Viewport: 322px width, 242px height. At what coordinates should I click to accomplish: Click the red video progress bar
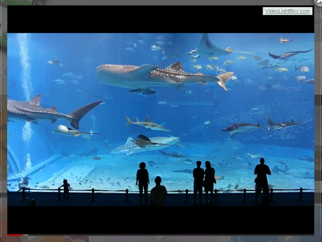pyautogui.click(x=15, y=234)
